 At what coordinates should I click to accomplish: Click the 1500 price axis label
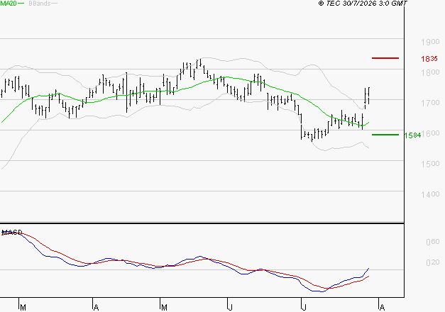430,164
